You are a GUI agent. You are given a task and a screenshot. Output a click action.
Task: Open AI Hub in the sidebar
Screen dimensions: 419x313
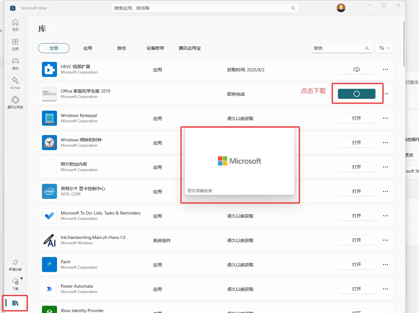(15, 83)
